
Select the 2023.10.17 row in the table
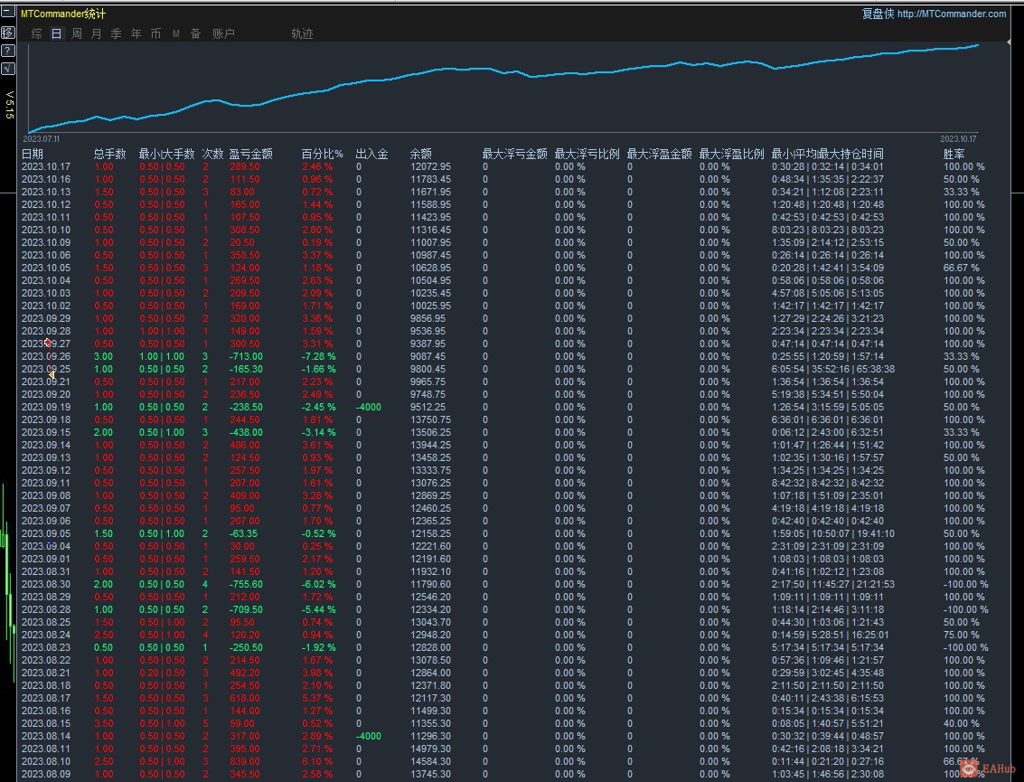(45, 167)
